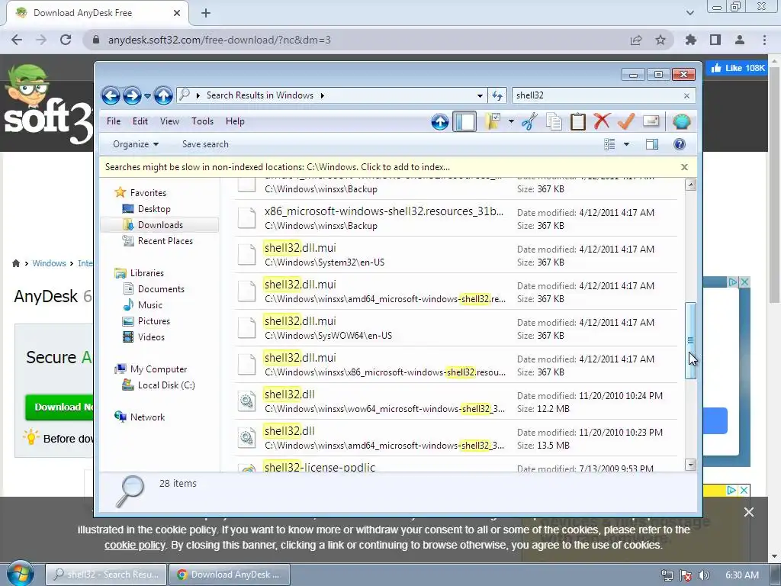Open Chrome extensions puzzle icon
Screen dimensions: 781x586
691,40
